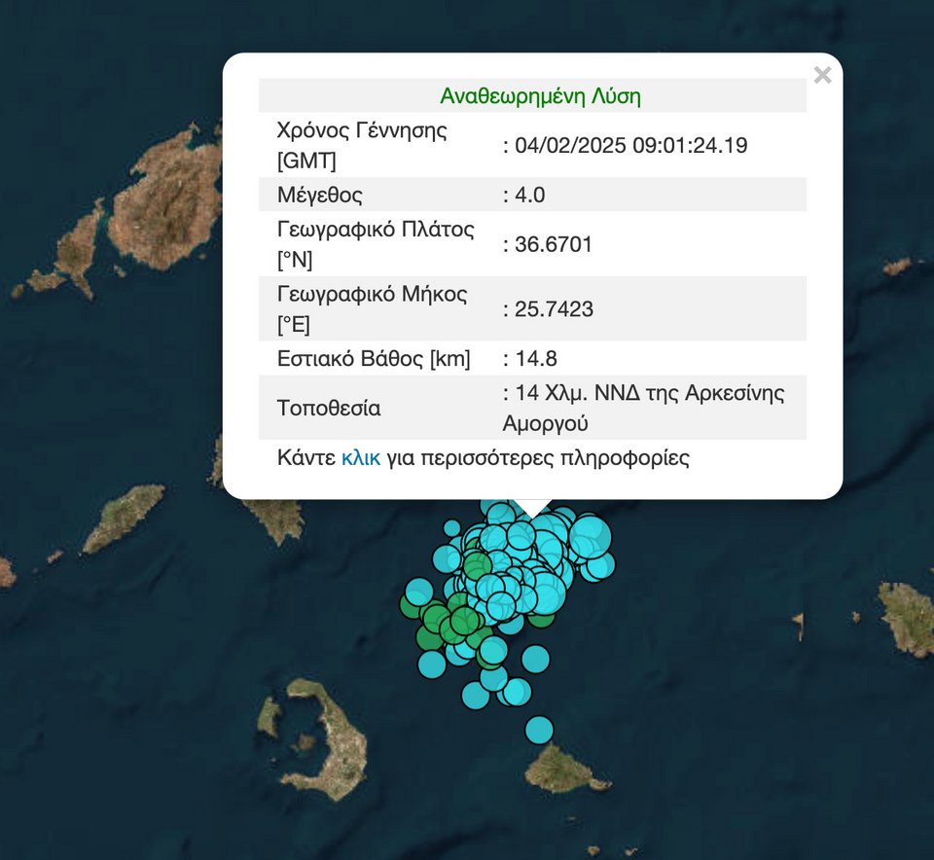
Task: Select the lone cyan marker below green markers
Action: click(432, 664)
